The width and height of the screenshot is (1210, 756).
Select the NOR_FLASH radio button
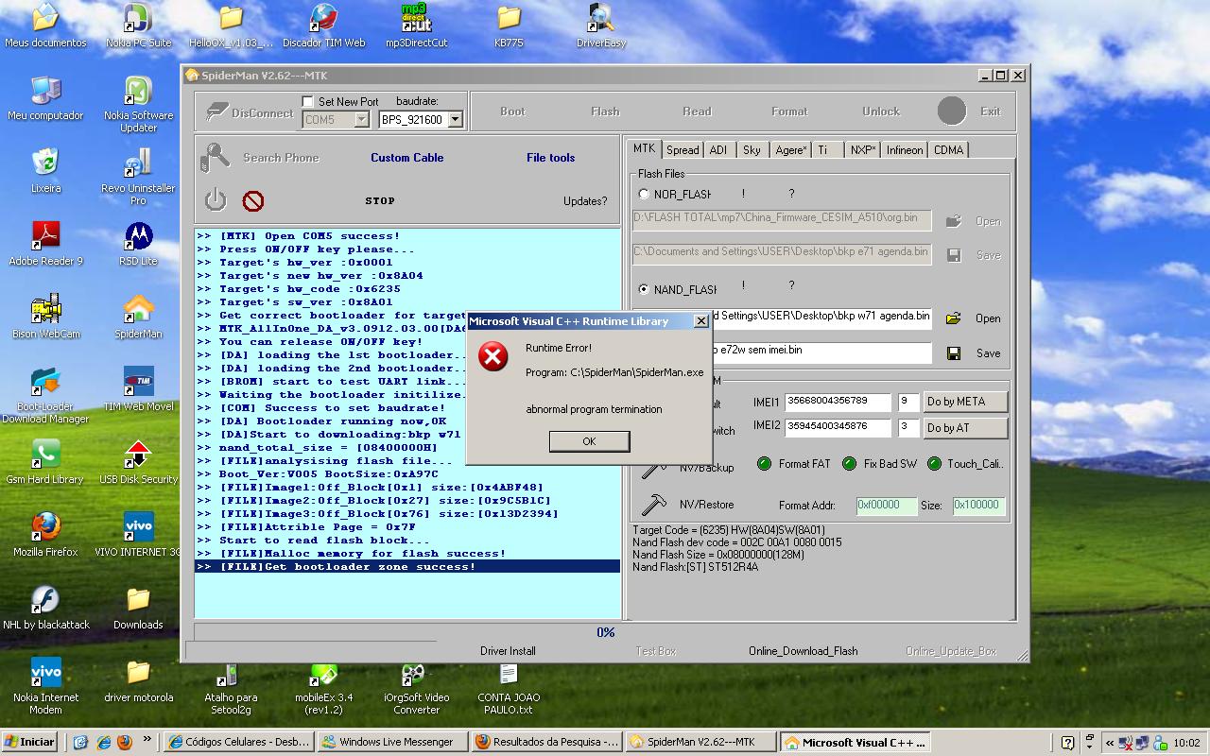[x=644, y=195]
